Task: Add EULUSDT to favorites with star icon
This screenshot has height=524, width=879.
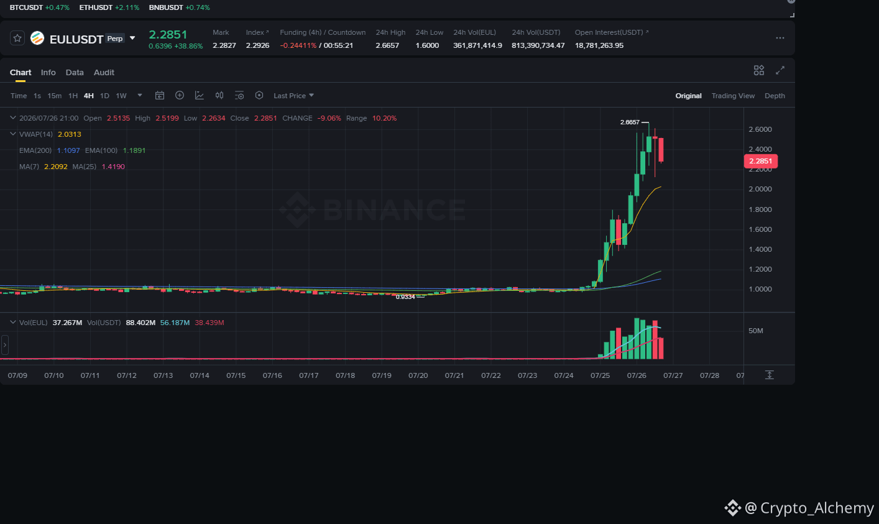Action: pos(17,38)
